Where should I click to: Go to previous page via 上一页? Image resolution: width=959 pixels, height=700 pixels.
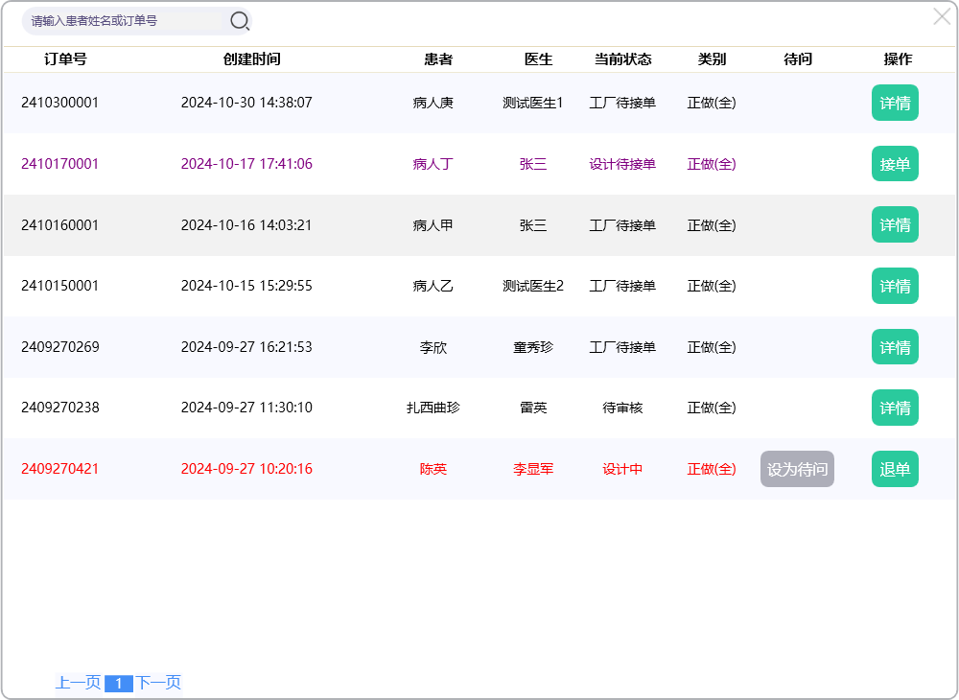click(78, 683)
